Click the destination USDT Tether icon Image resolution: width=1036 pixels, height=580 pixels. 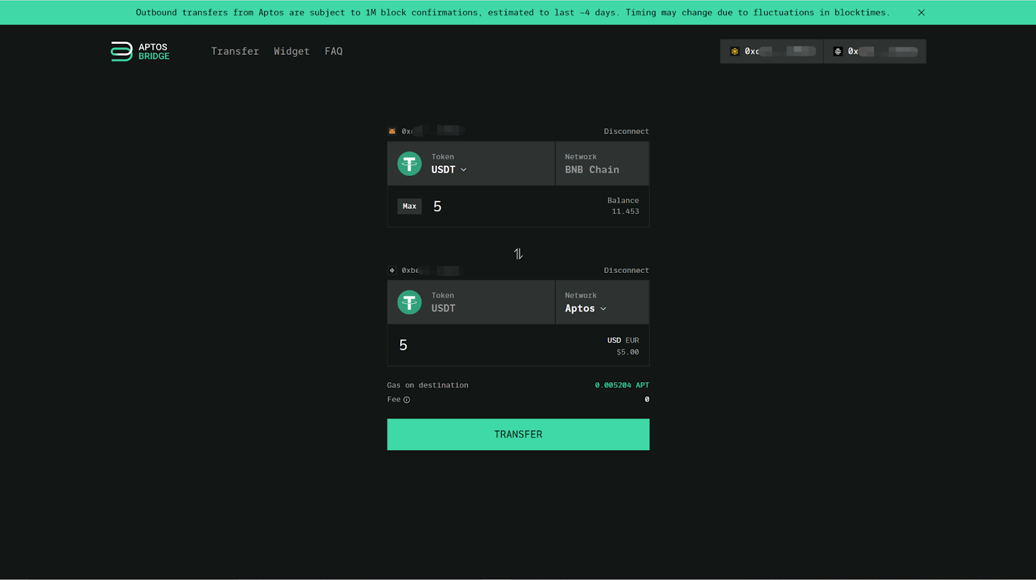(x=409, y=302)
